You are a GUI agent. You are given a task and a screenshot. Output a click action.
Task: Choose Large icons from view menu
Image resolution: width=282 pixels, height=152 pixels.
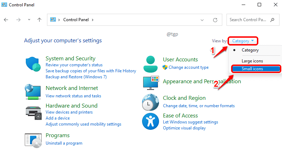252,61
